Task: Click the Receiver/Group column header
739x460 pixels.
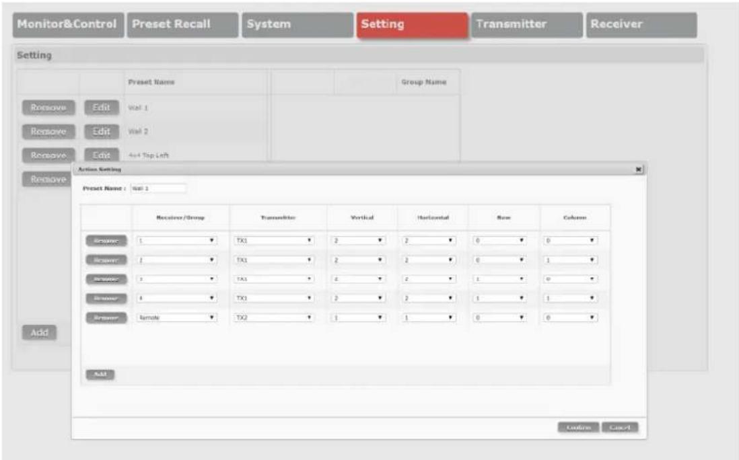Action: [x=180, y=217]
